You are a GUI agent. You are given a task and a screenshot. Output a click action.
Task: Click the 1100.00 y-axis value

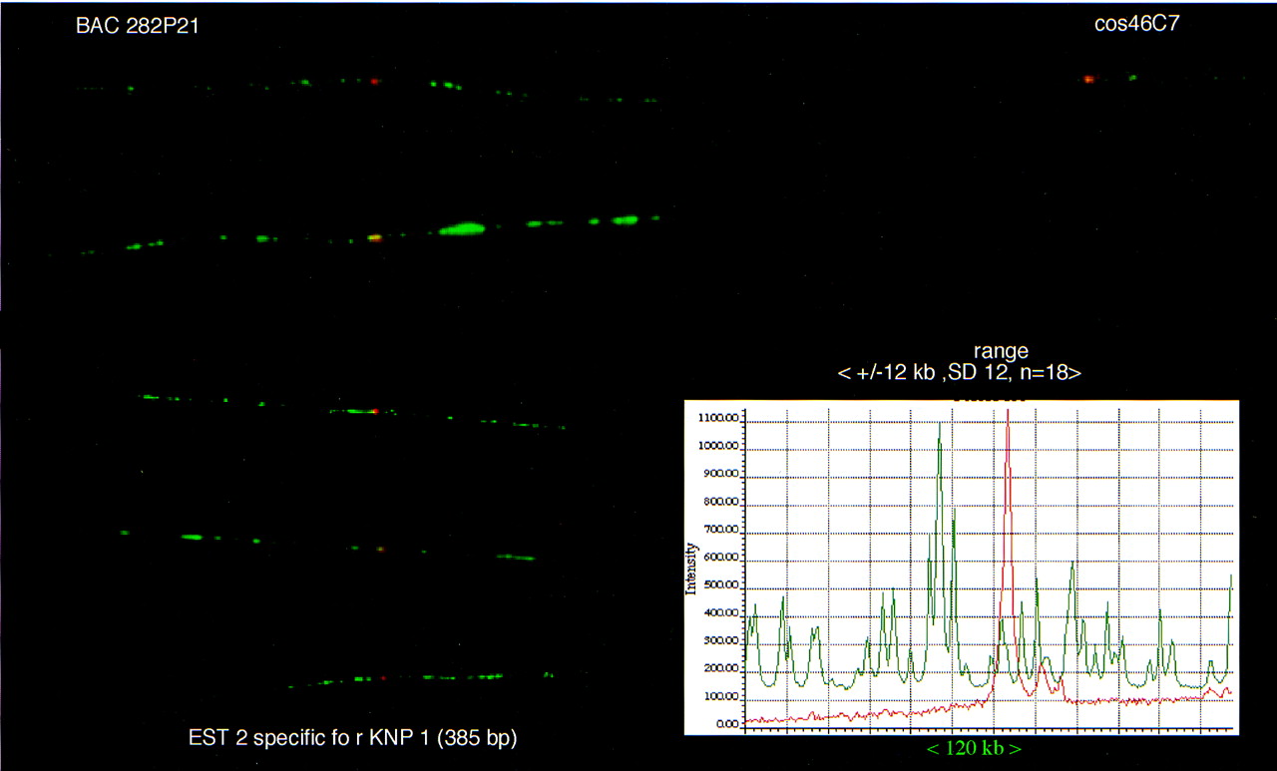tap(718, 419)
